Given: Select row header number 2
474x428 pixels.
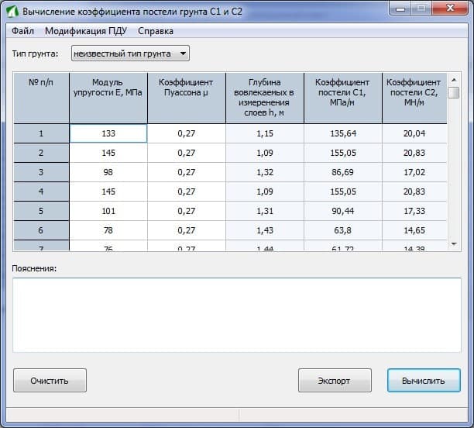Looking at the screenshot, I should [41, 153].
